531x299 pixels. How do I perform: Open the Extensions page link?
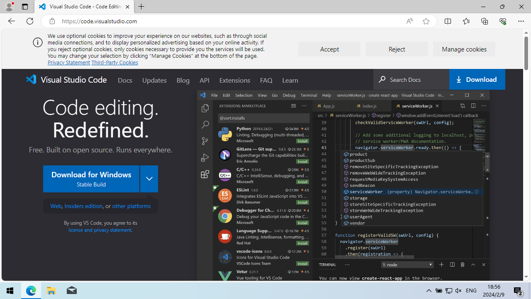[x=235, y=80]
